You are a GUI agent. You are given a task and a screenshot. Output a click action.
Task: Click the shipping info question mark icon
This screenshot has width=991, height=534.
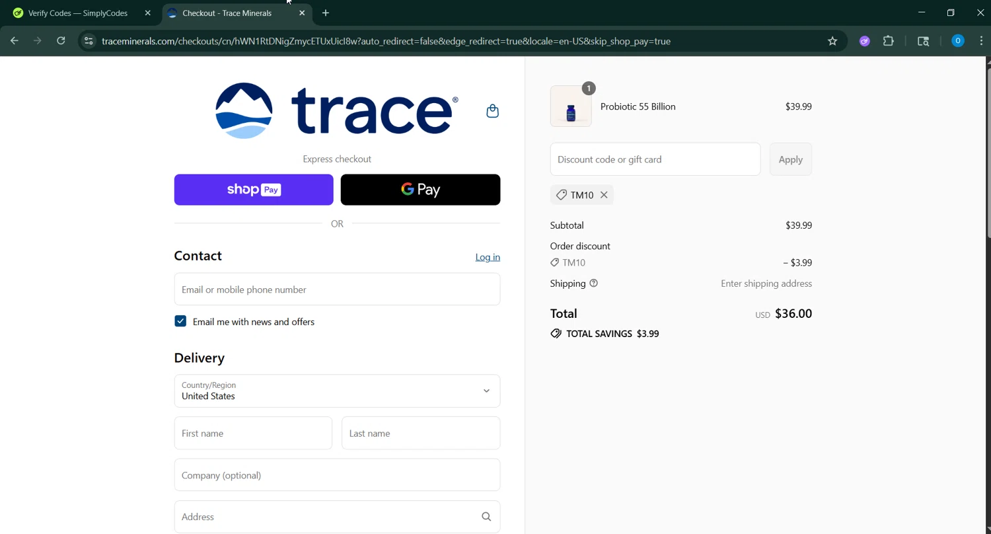click(x=593, y=284)
